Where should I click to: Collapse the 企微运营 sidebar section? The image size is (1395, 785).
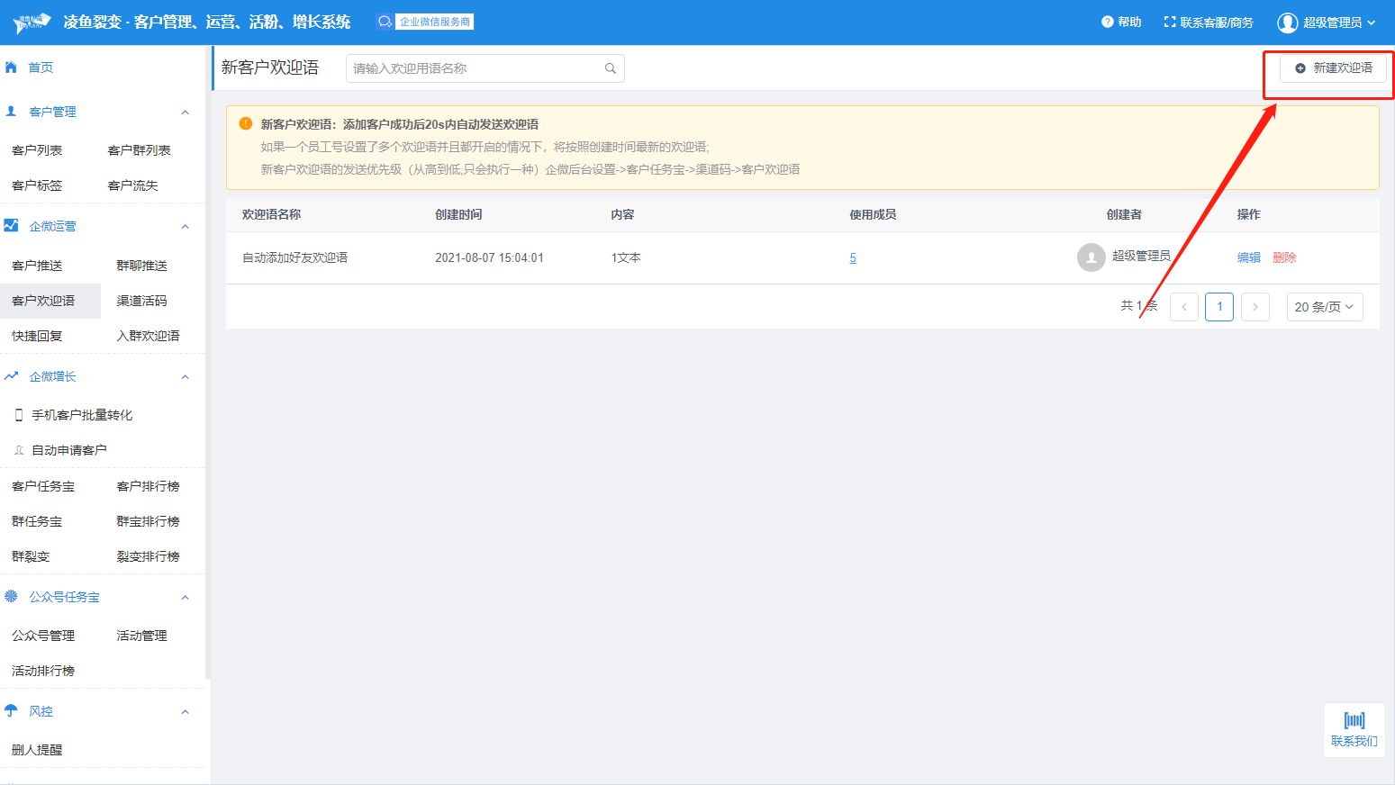[x=186, y=227]
